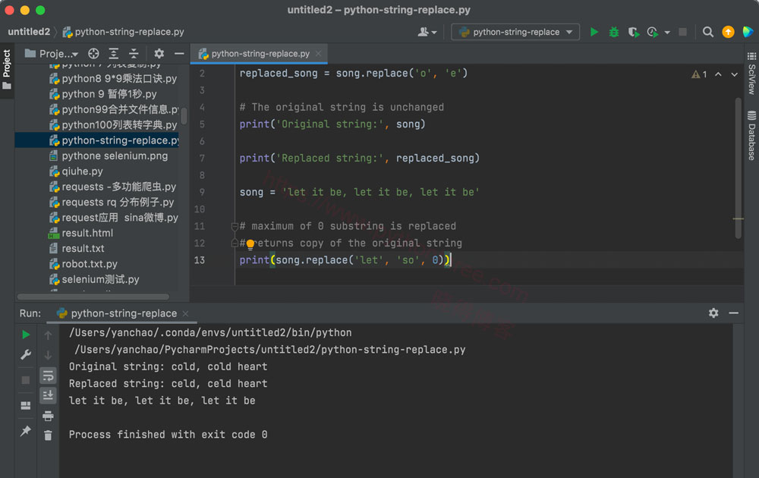Click the python-string-replace.py breadcrumb
The width and height of the screenshot is (759, 478).
[x=124, y=32]
